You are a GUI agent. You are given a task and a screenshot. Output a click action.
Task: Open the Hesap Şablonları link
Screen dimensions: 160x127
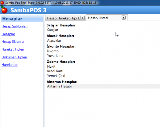(14, 26)
